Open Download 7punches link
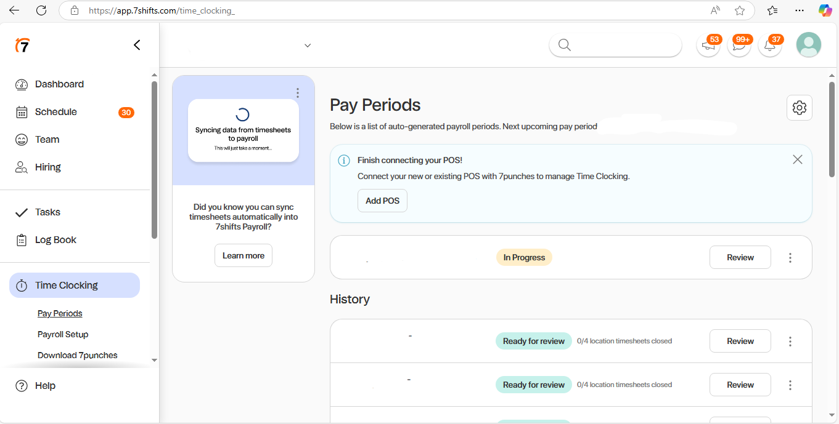Viewport: 839px width, 424px height. pyautogui.click(x=77, y=355)
